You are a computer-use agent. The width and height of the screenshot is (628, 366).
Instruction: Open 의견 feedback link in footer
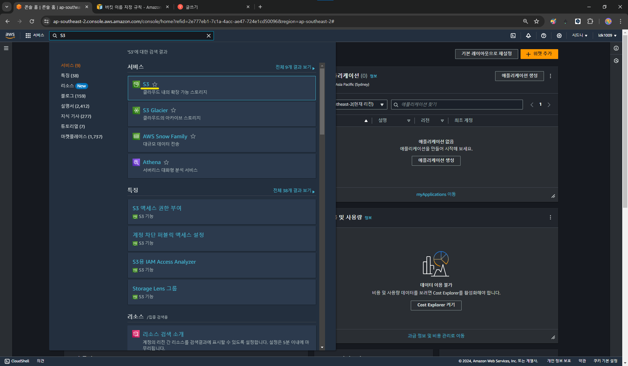(40, 361)
